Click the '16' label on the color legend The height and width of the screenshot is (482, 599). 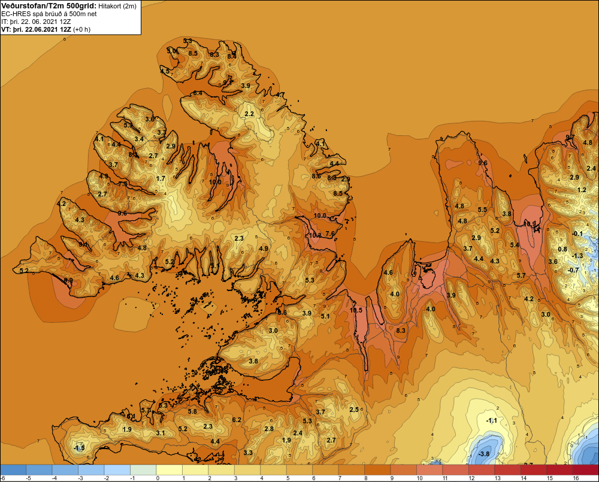pyautogui.click(x=576, y=478)
